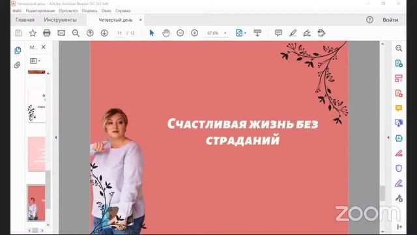Open the find text magnifier tool
417x235 pixels.
tap(76, 33)
